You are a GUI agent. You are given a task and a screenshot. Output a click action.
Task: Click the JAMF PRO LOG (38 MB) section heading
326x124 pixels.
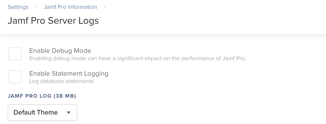click(42, 96)
